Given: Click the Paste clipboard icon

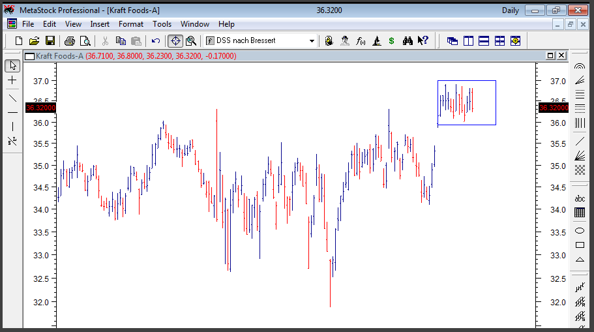Looking at the screenshot, I should [136, 41].
